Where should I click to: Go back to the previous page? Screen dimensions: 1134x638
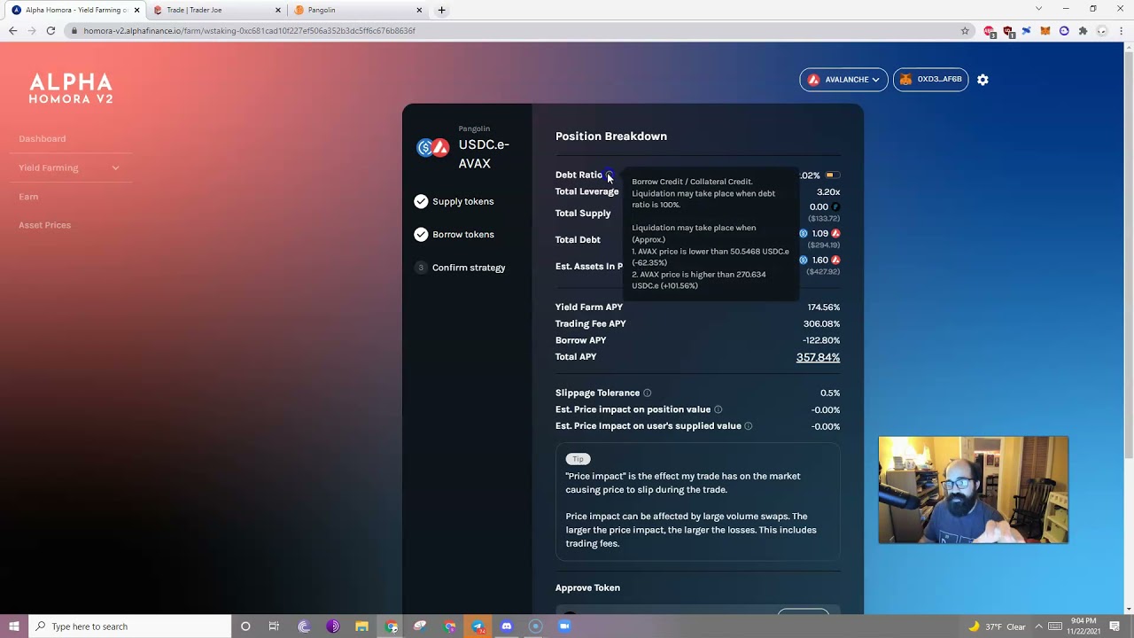(12, 31)
